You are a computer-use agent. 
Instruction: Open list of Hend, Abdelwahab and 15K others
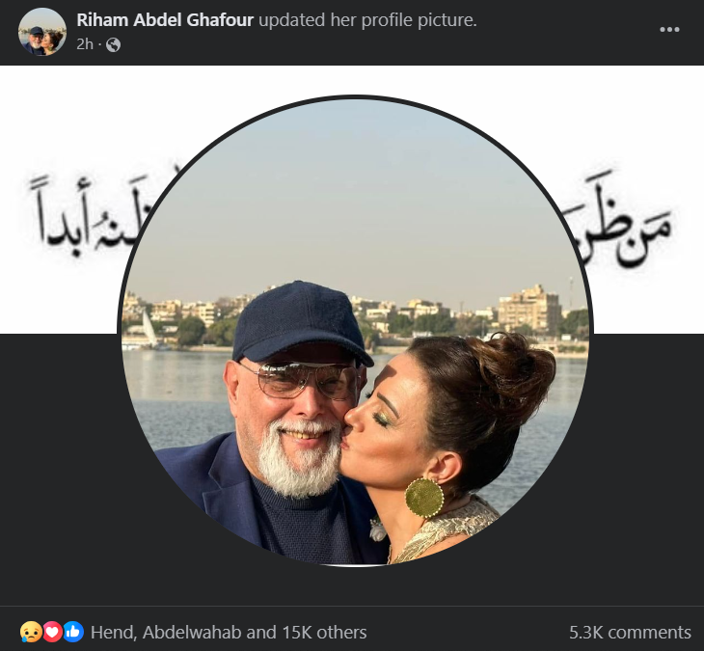pos(229,632)
